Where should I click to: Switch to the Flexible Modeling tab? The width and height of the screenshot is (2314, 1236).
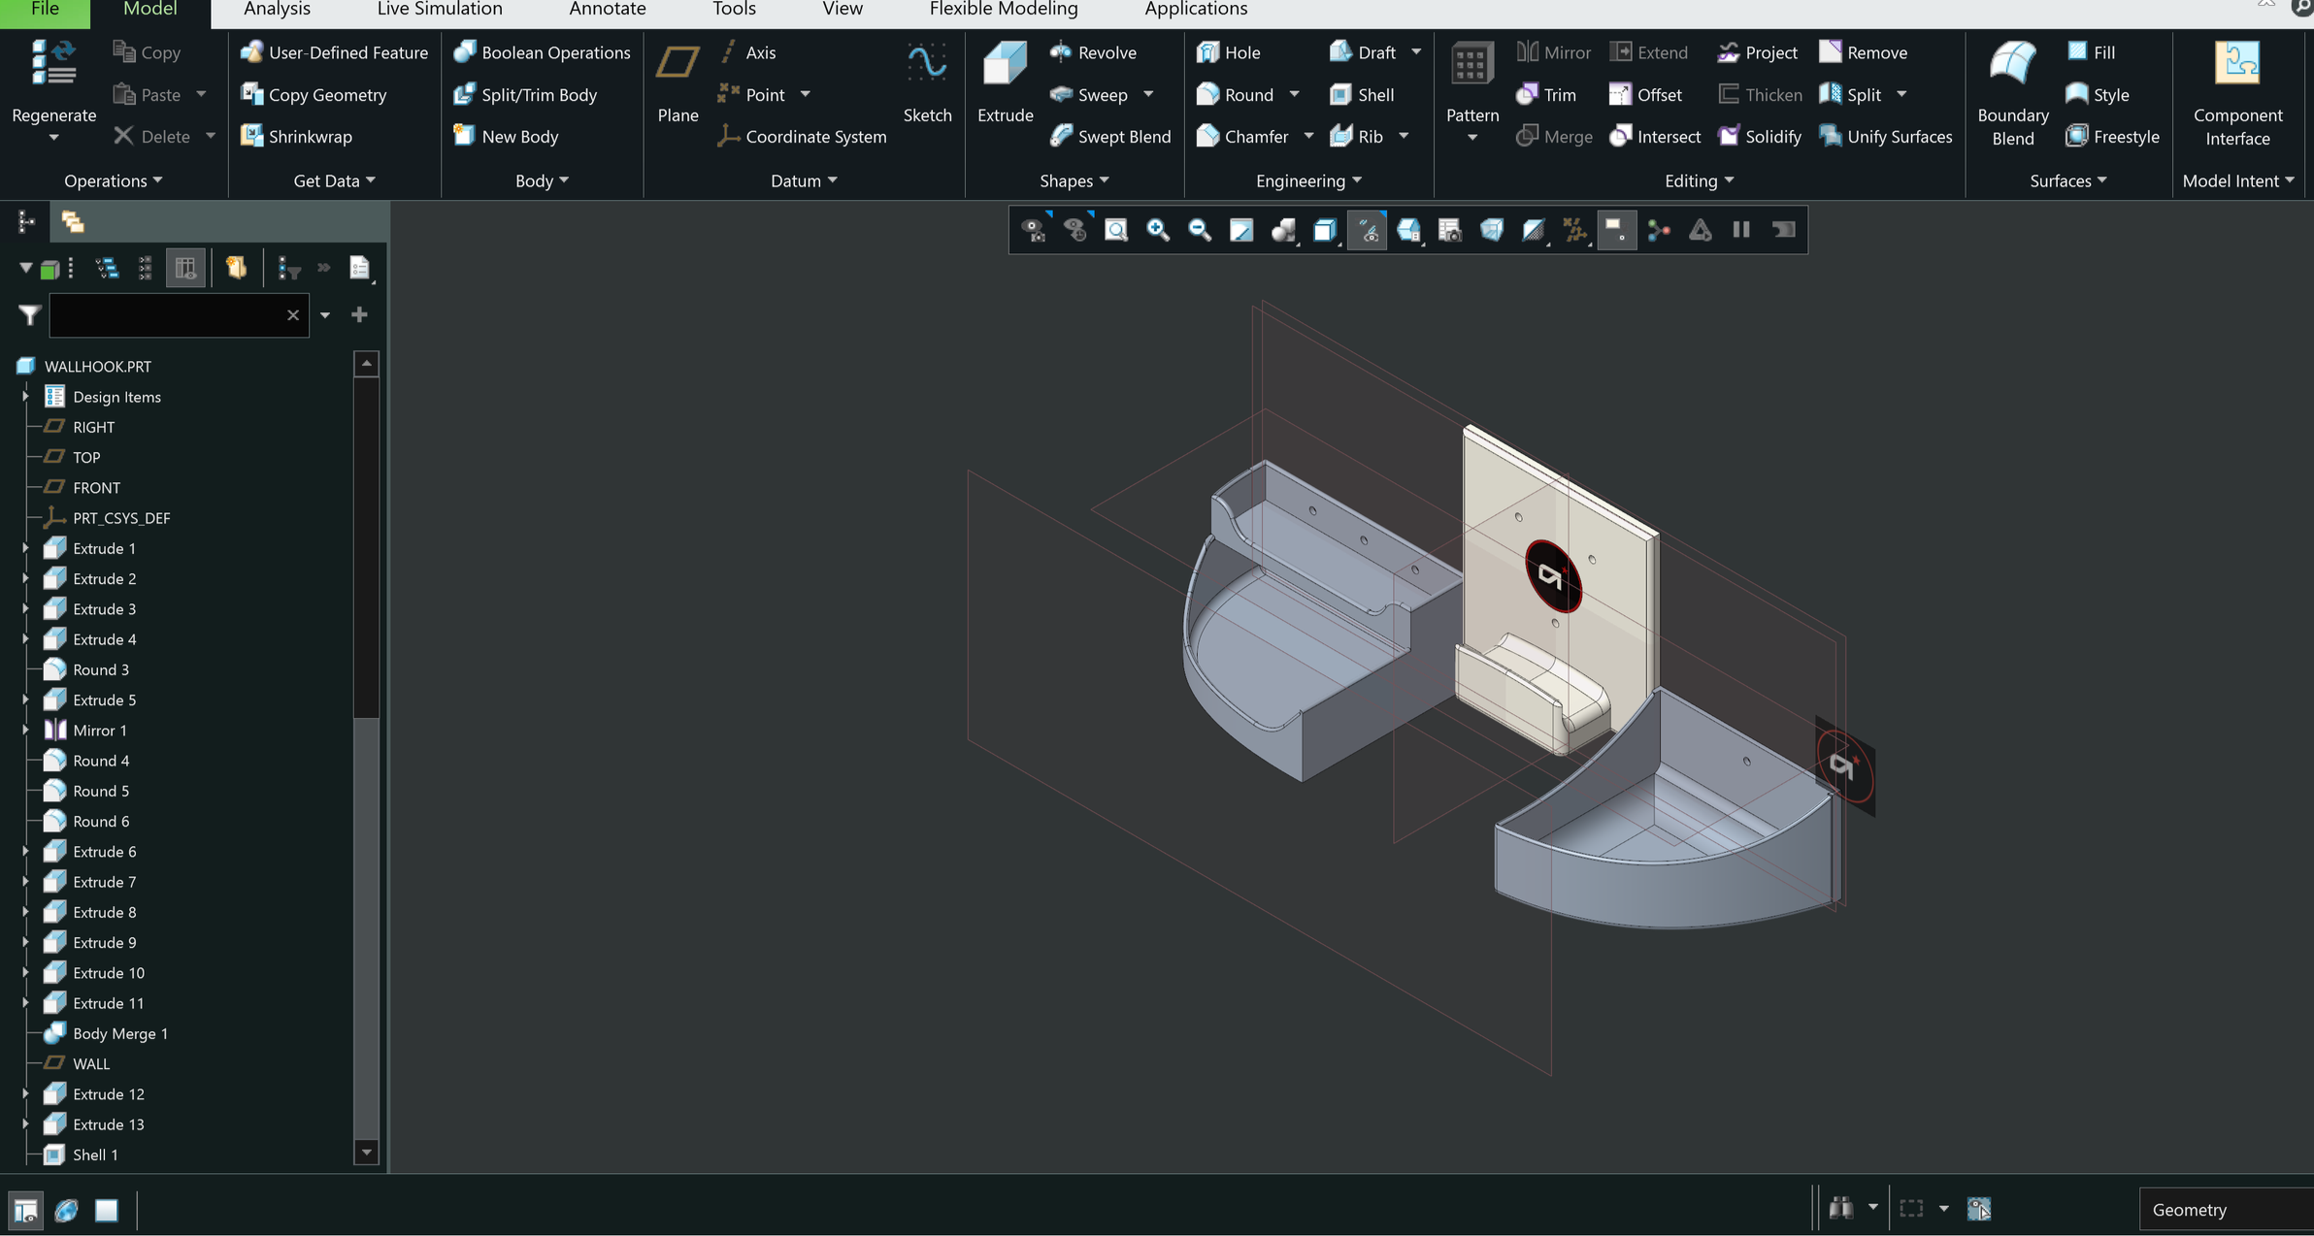(x=1003, y=9)
